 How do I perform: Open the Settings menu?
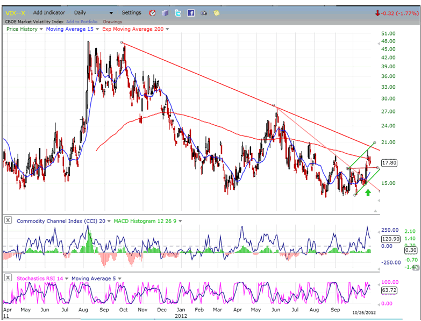131,12
